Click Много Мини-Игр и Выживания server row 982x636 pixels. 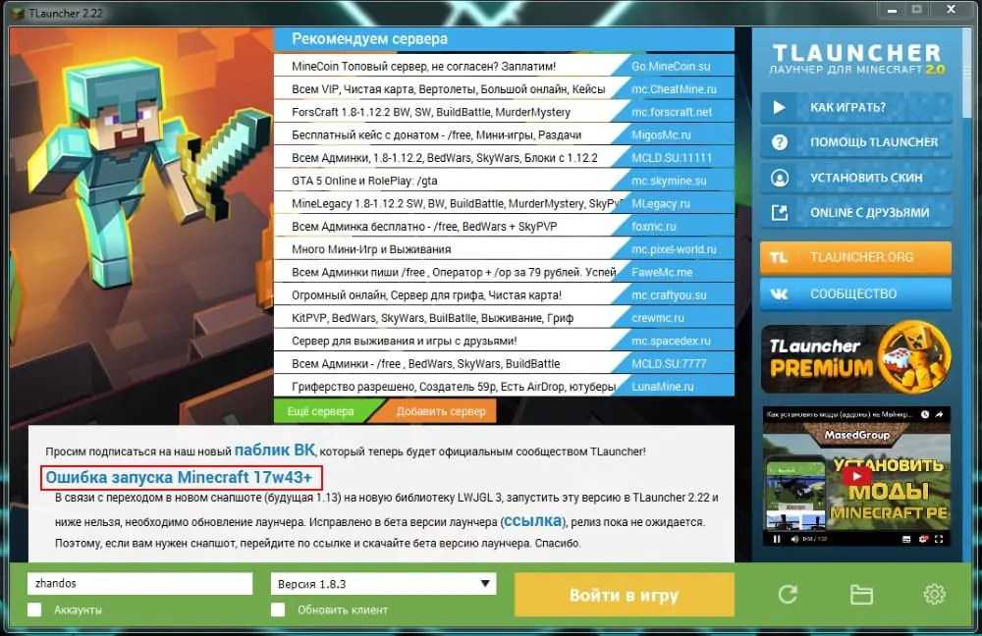coord(504,249)
